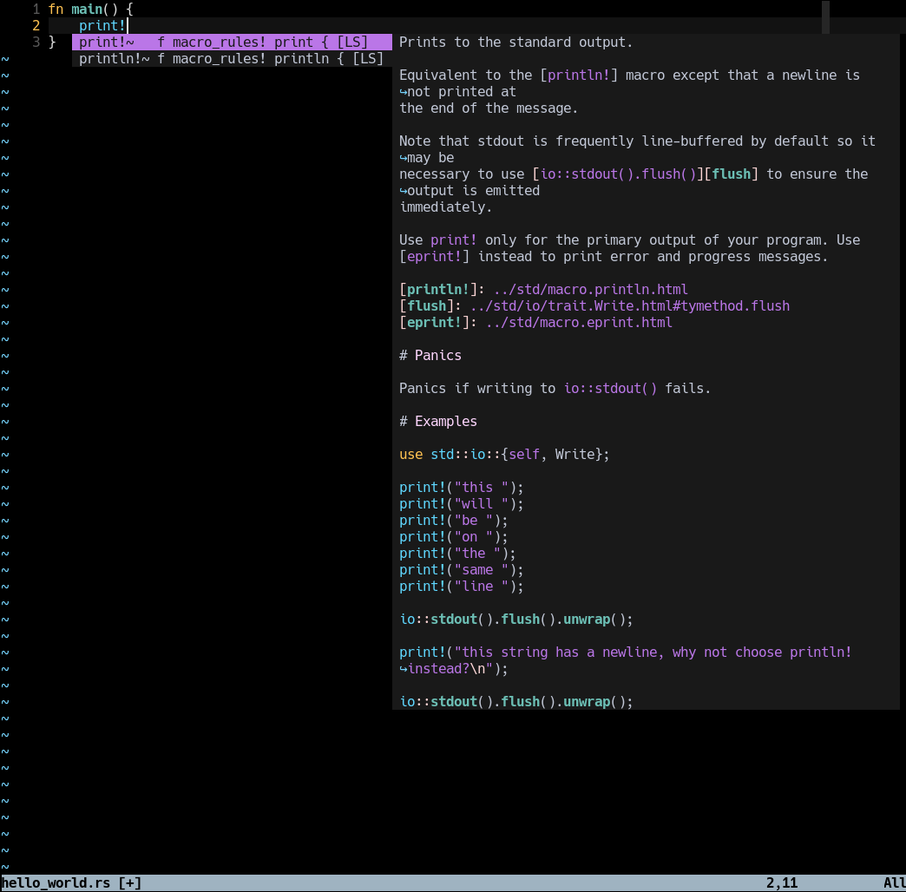The image size is (906, 892).
Task: Click the 'print!' text on line 2
Action: coord(102,26)
